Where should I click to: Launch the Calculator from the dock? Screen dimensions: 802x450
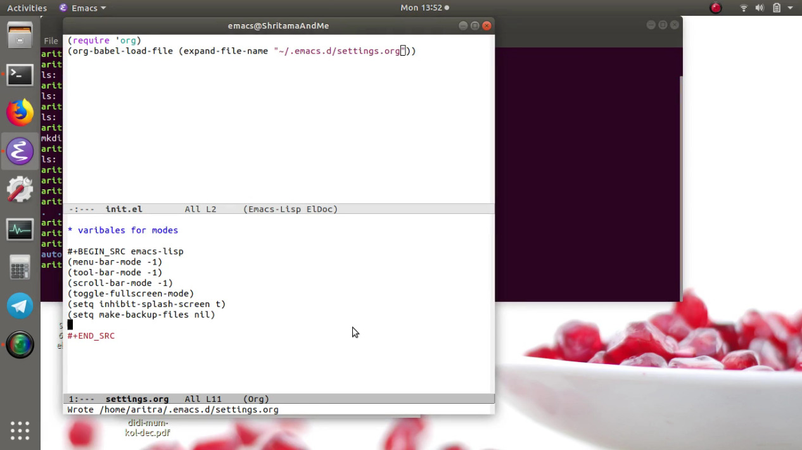point(20,267)
